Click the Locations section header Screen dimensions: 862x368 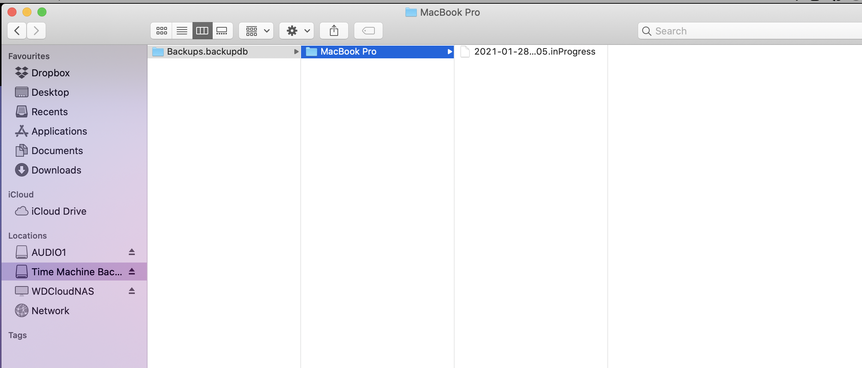click(x=27, y=236)
